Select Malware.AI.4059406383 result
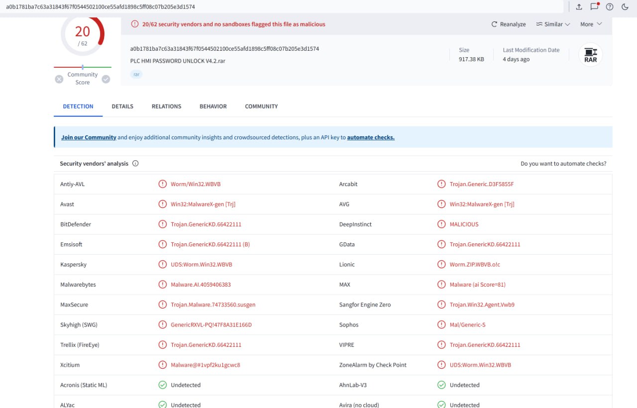This screenshot has height=408, width=637. pos(201,285)
